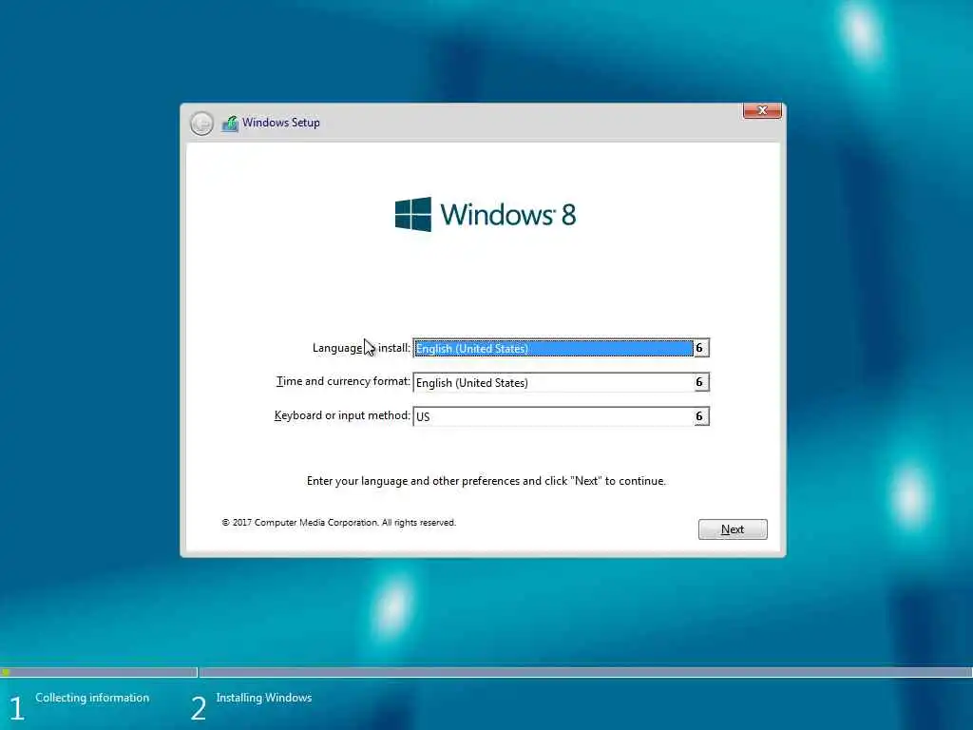This screenshot has height=730, width=973.
Task: Click the 'Keyboard or input method:' label
Action: click(x=342, y=415)
